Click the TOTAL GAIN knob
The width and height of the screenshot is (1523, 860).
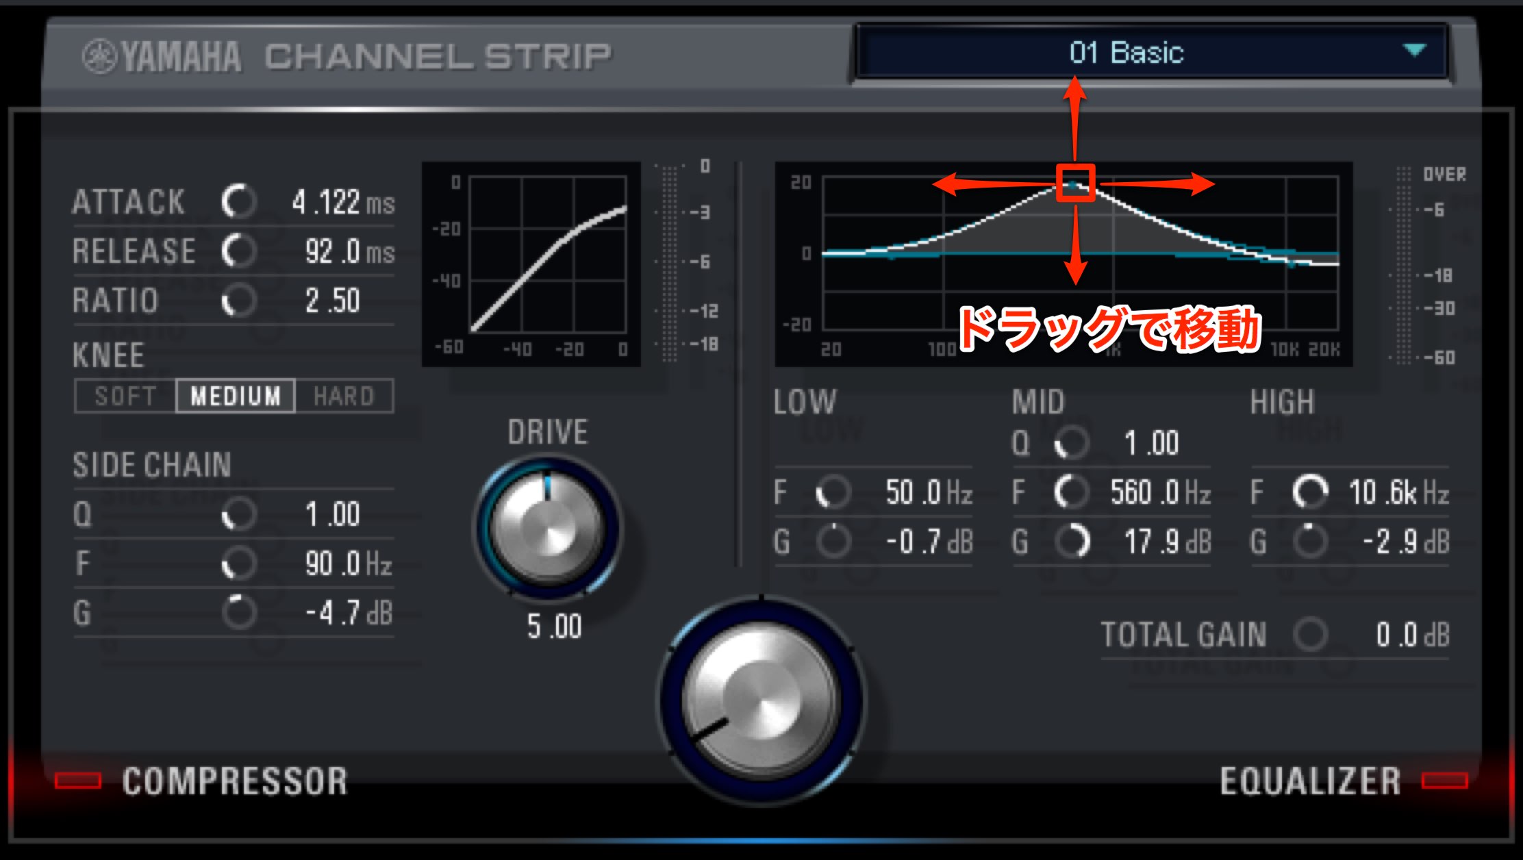[x=1310, y=635]
